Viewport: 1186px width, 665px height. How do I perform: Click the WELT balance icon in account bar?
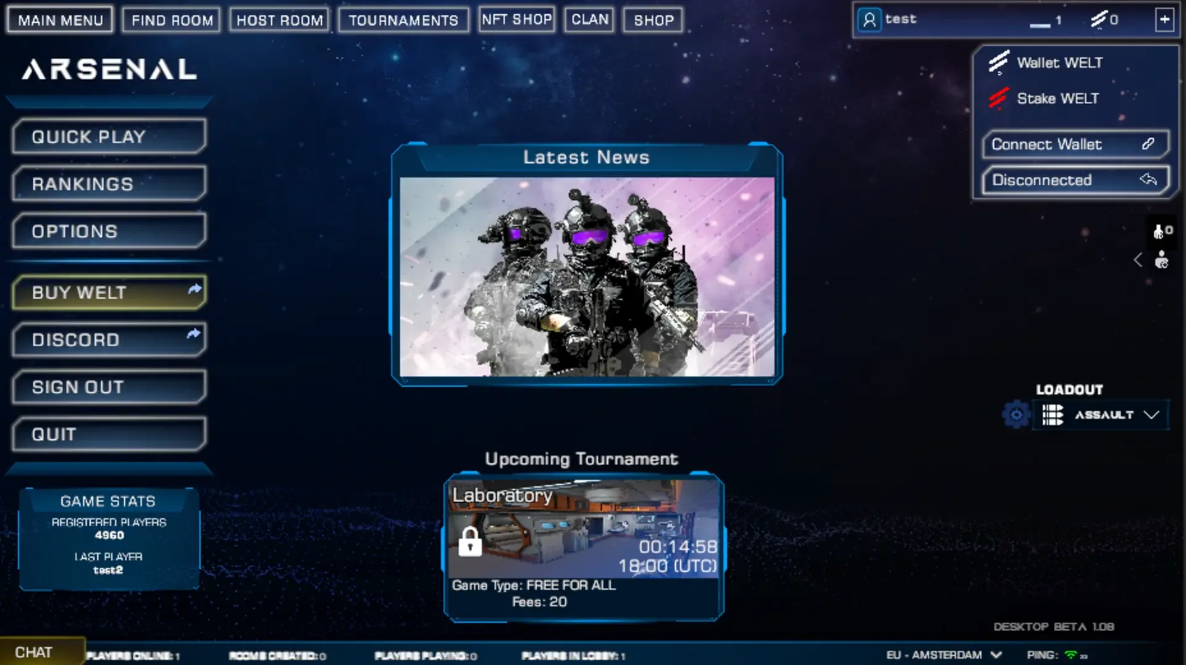click(x=1098, y=20)
